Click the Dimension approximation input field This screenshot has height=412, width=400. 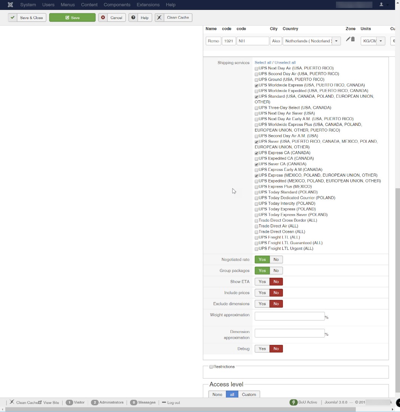[x=290, y=333]
